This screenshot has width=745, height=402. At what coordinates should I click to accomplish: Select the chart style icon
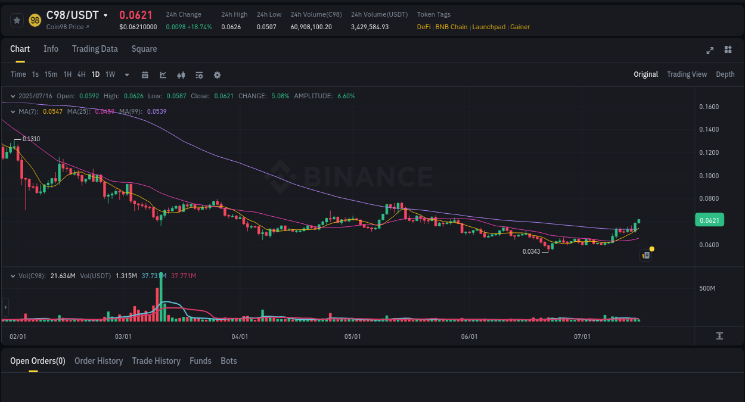click(163, 74)
